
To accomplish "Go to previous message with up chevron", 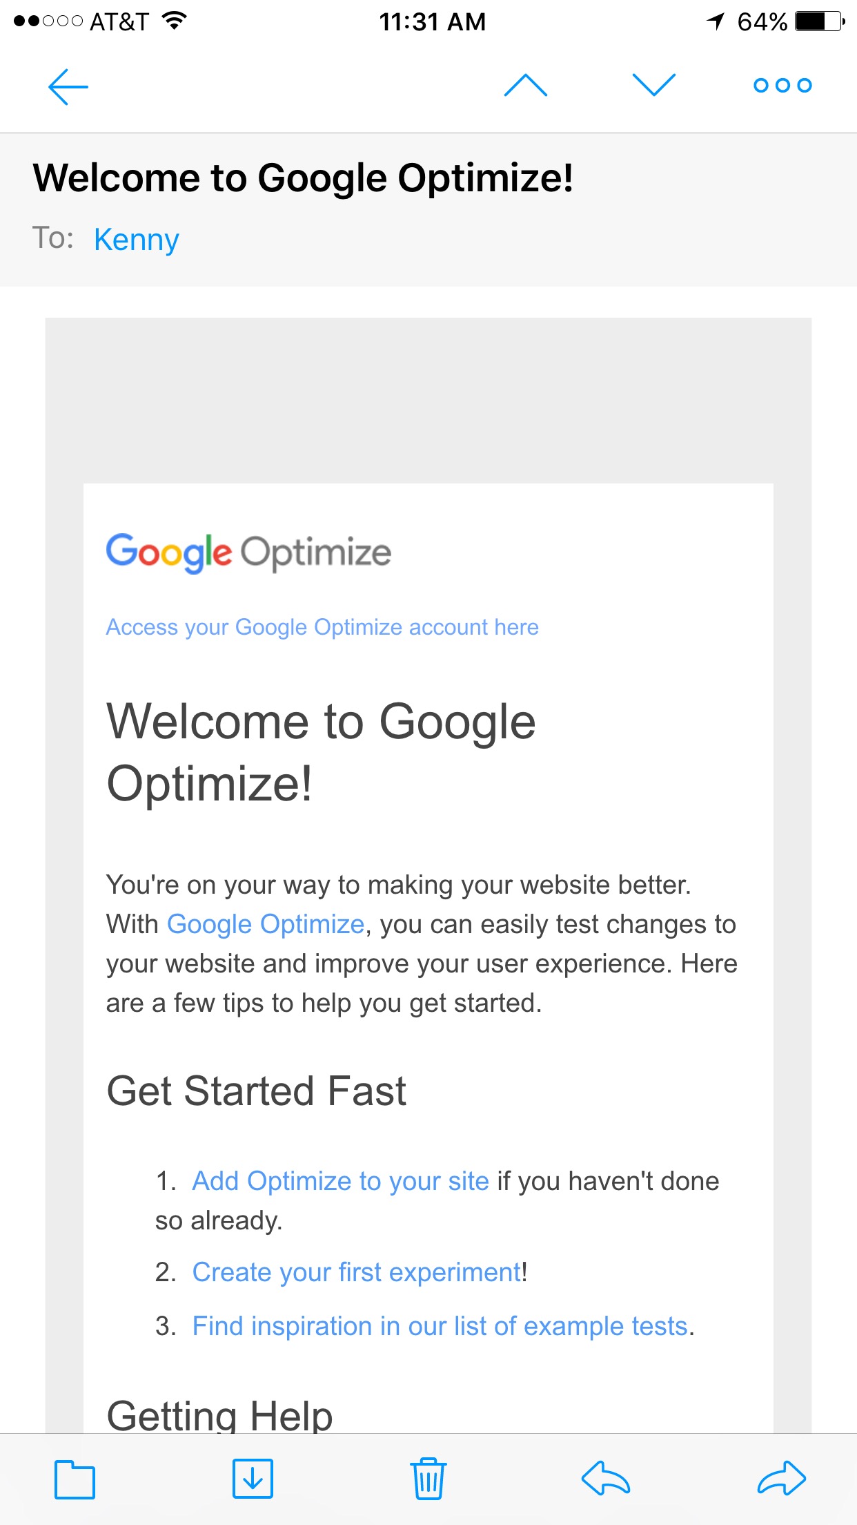I will (526, 85).
